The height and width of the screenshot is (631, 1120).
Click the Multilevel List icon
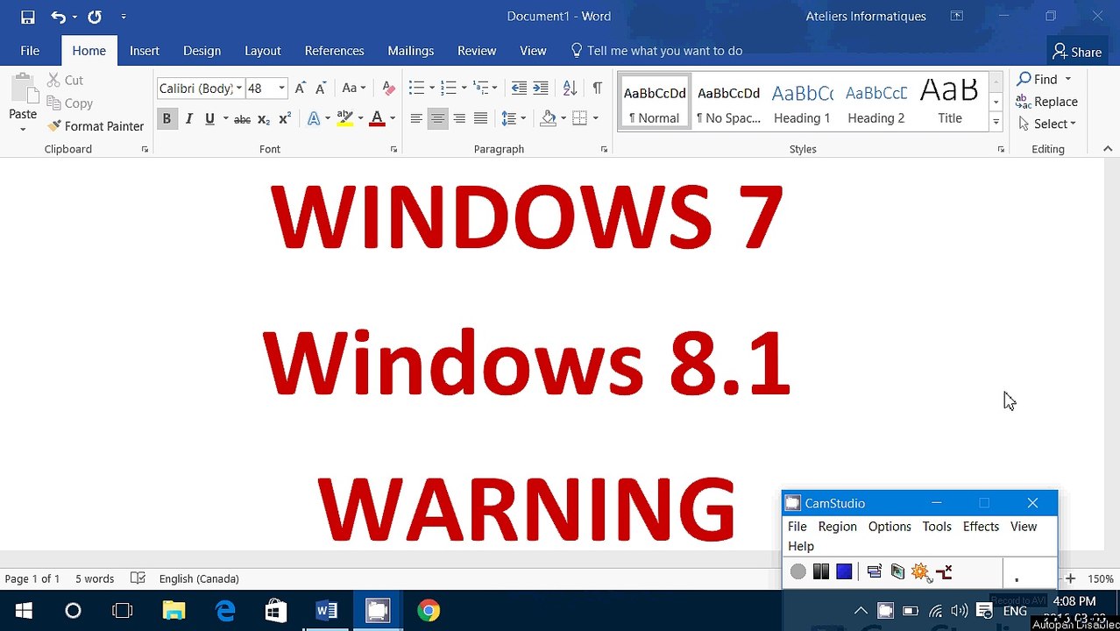[x=480, y=89]
